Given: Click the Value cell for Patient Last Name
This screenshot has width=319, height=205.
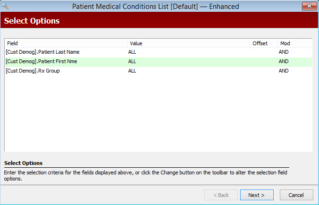Looking at the screenshot, I should point(132,52).
